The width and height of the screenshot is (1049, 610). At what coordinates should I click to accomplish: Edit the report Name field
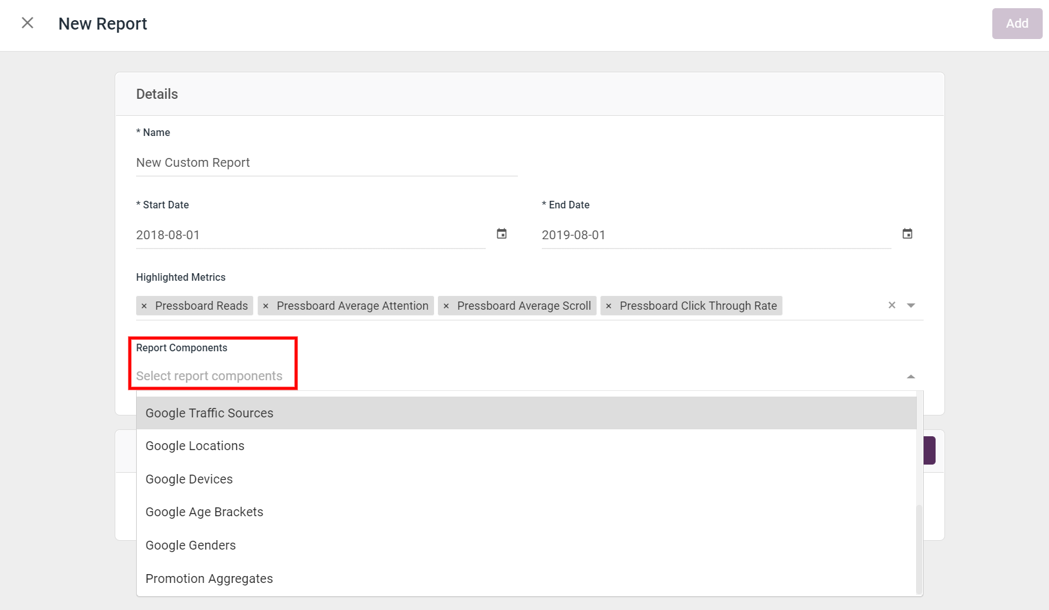[326, 162]
